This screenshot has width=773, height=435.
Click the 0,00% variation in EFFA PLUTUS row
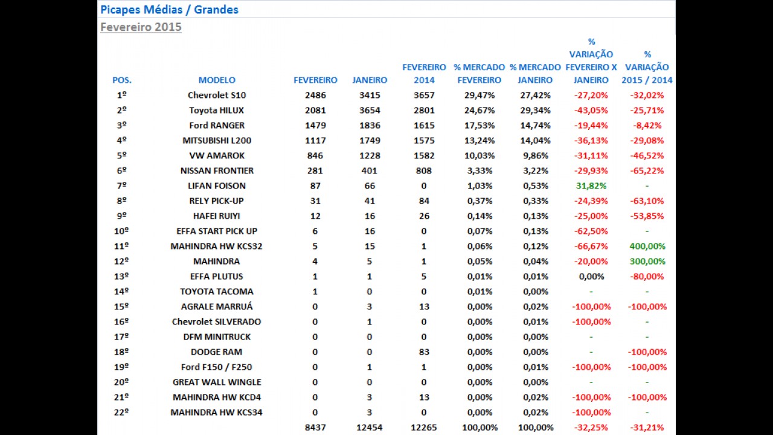click(591, 276)
